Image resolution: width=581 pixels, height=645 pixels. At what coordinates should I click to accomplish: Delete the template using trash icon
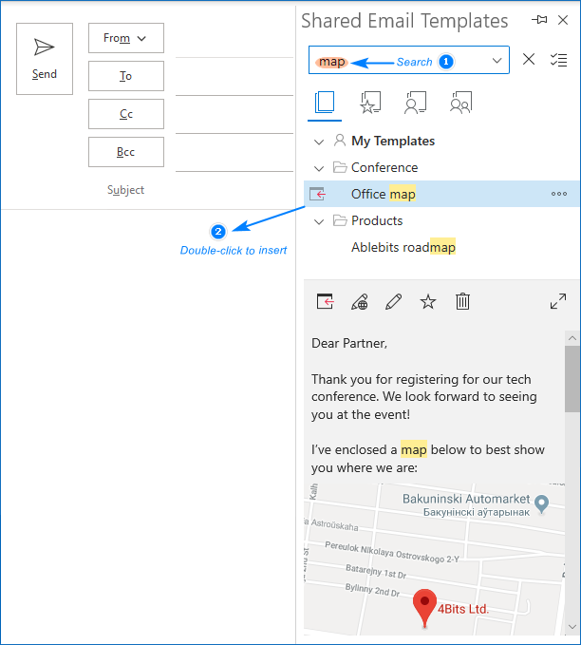[462, 302]
